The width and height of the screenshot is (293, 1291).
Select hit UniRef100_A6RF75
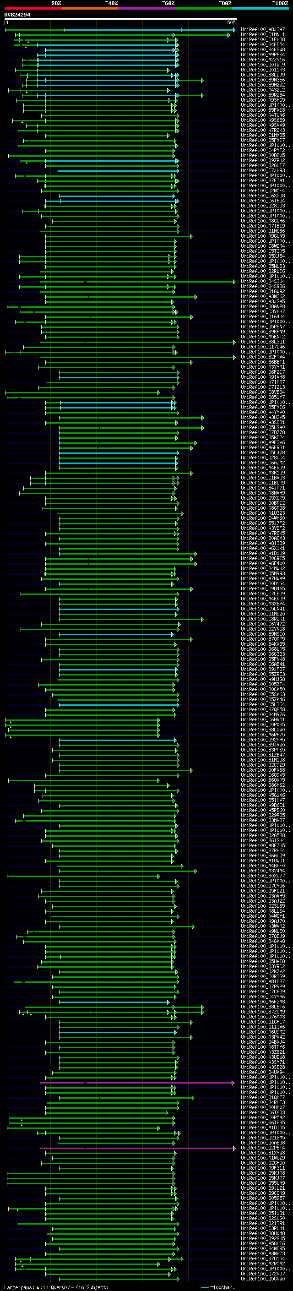263,735
